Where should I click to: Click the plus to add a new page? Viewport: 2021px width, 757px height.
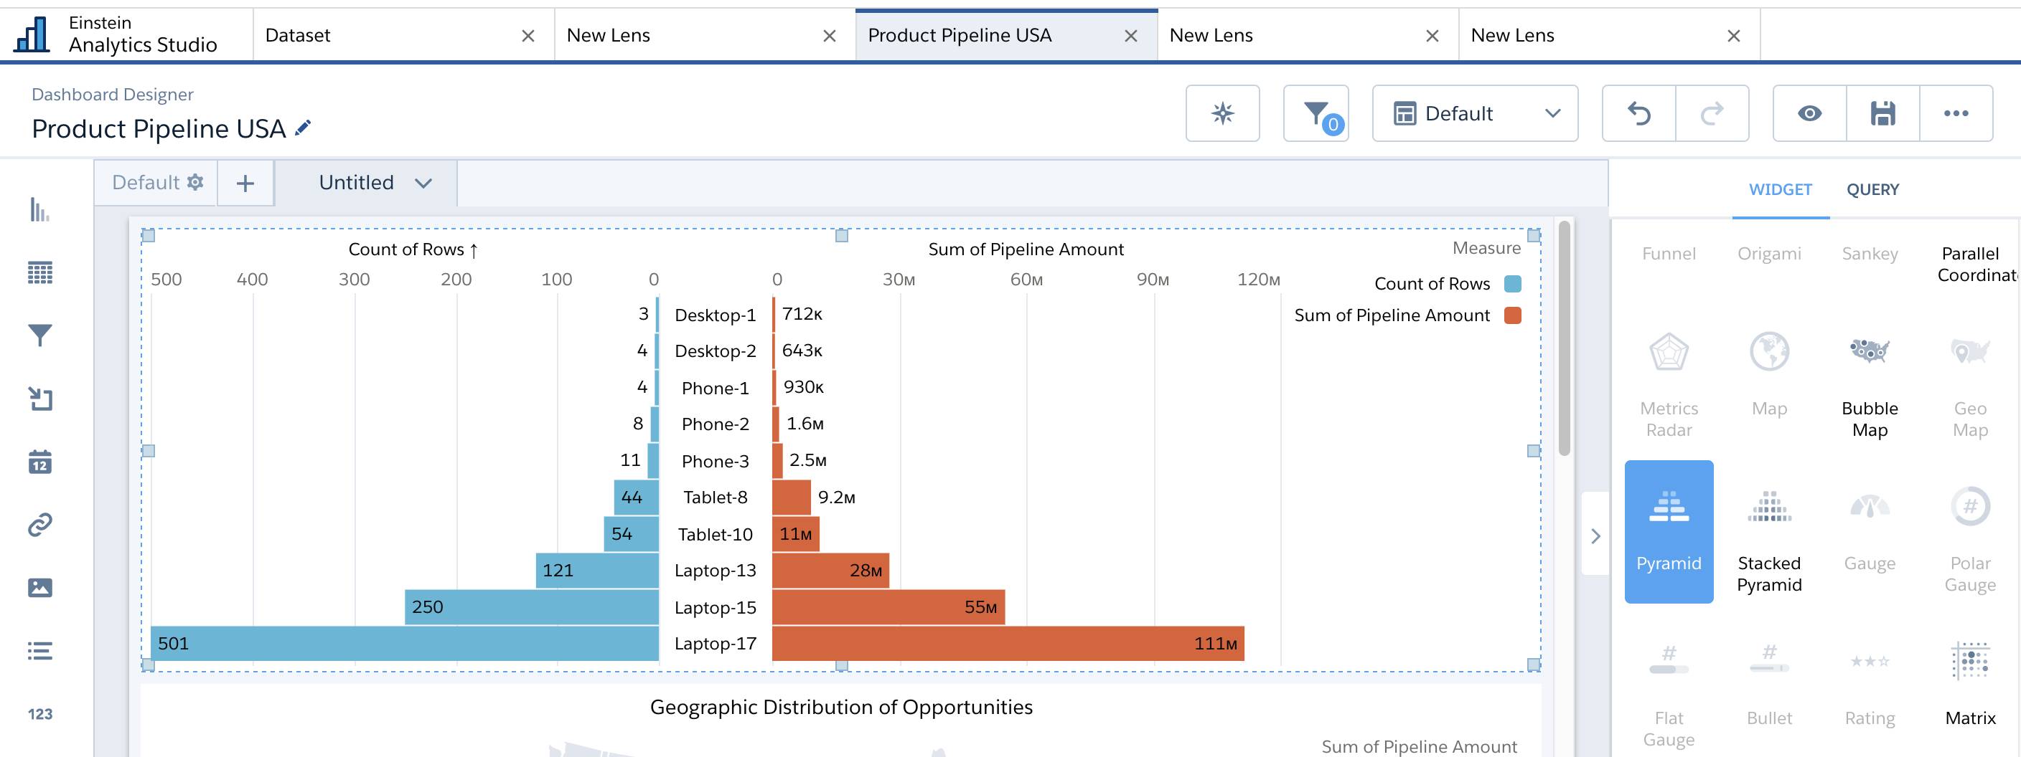pos(245,183)
